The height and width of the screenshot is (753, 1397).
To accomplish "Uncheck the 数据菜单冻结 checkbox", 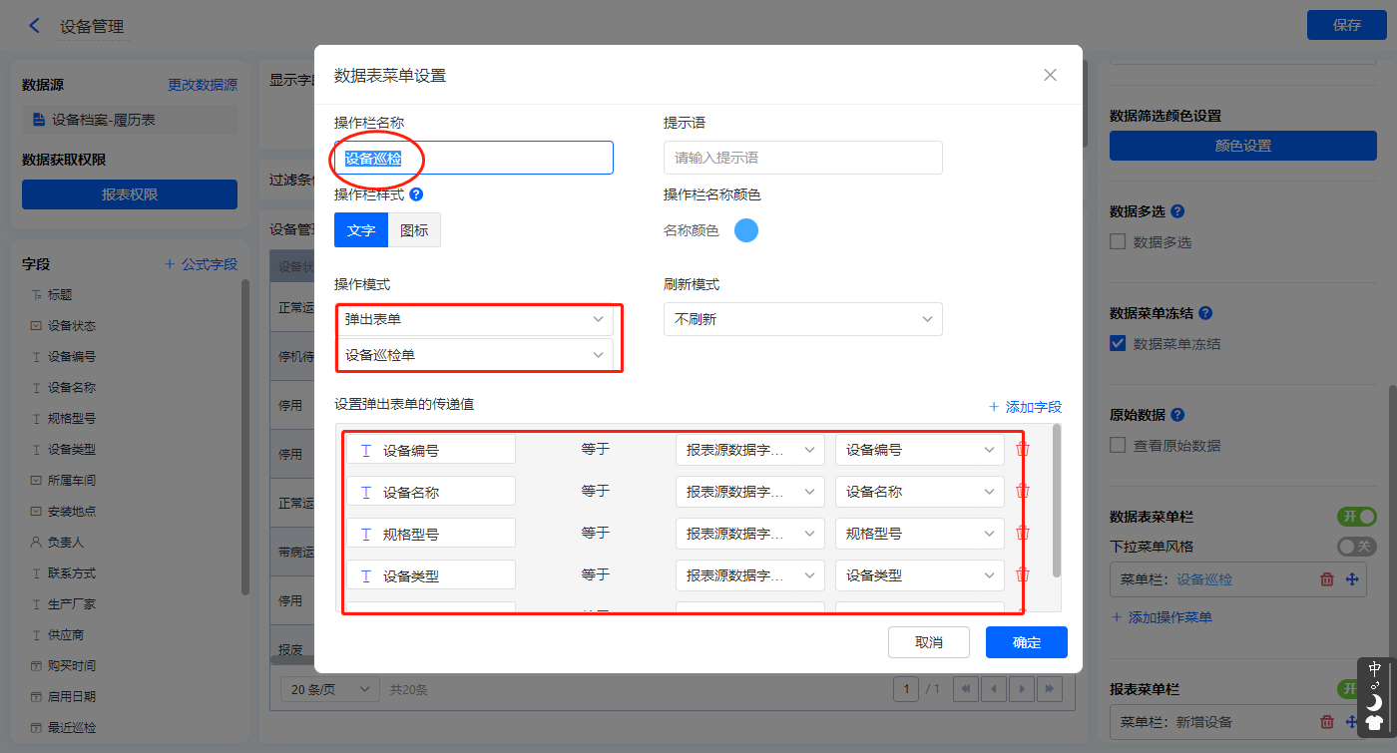I will point(1118,343).
